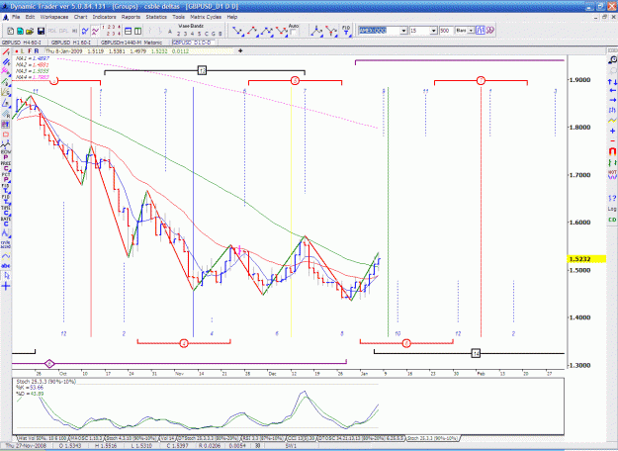Switch to GBPUSDm 1440-M Metonic tab
Image resolution: width=618 pixels, height=451 pixels.
pyautogui.click(x=132, y=43)
